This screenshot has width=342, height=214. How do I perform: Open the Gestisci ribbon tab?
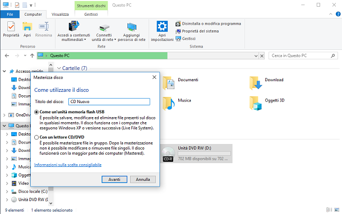click(91, 15)
